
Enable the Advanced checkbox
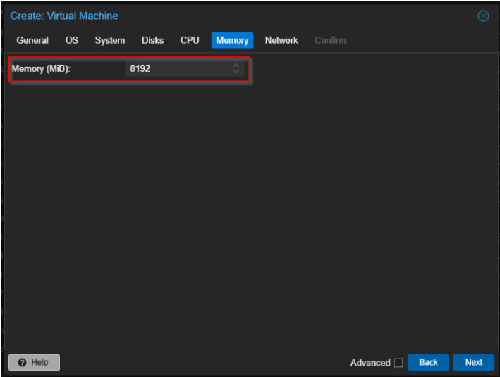click(398, 363)
